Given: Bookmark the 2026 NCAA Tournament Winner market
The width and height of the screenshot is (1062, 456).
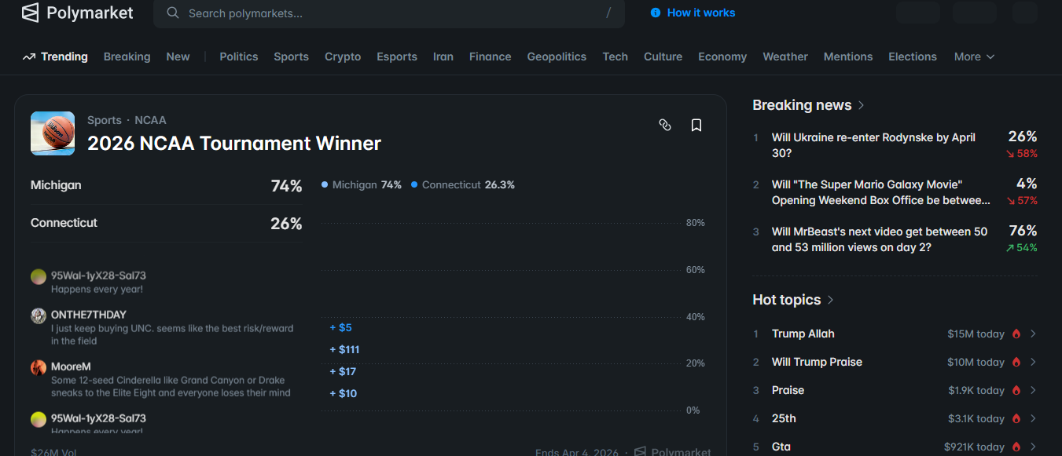Looking at the screenshot, I should click(696, 125).
